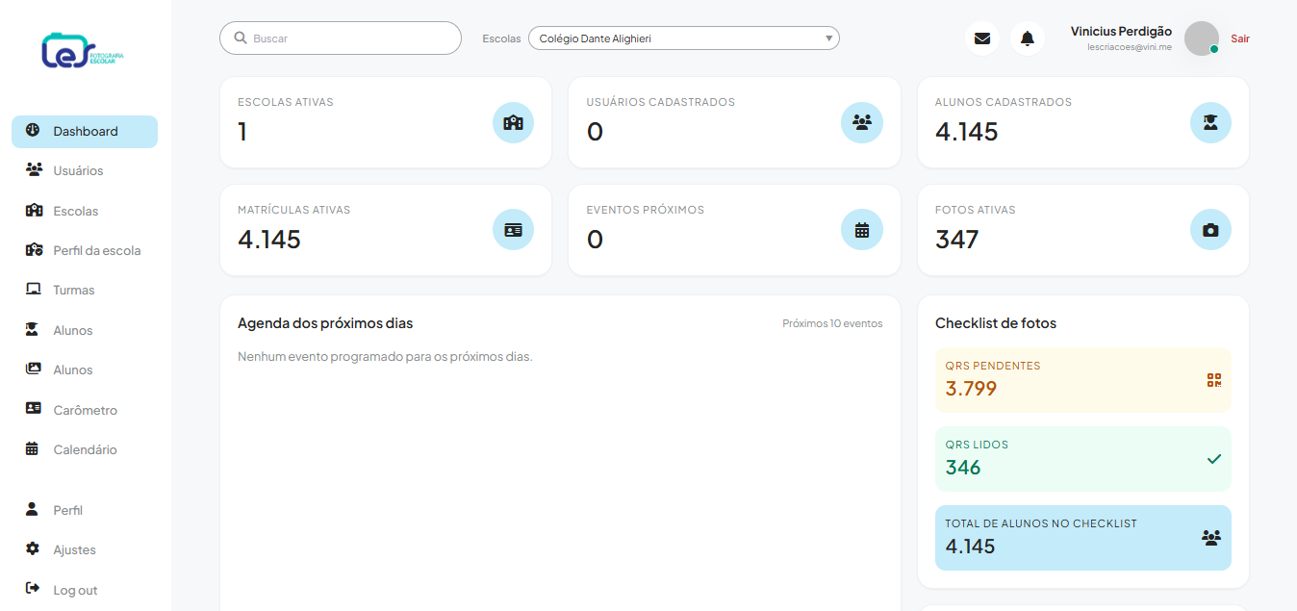Image resolution: width=1297 pixels, height=611 pixels.
Task: Click the envelope messages icon
Action: point(981,38)
